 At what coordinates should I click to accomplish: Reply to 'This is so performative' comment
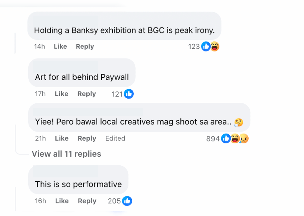click(x=87, y=201)
